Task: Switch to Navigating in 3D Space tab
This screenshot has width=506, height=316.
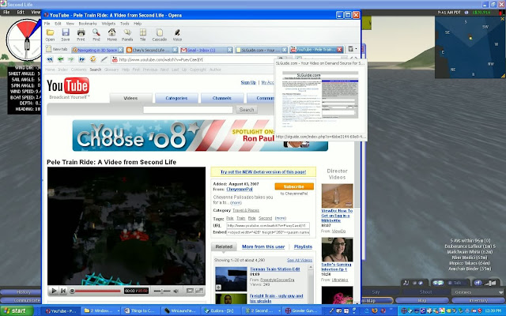Action: tap(98, 50)
